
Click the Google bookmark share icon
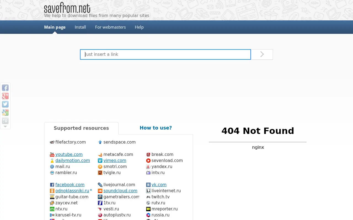[5, 112]
